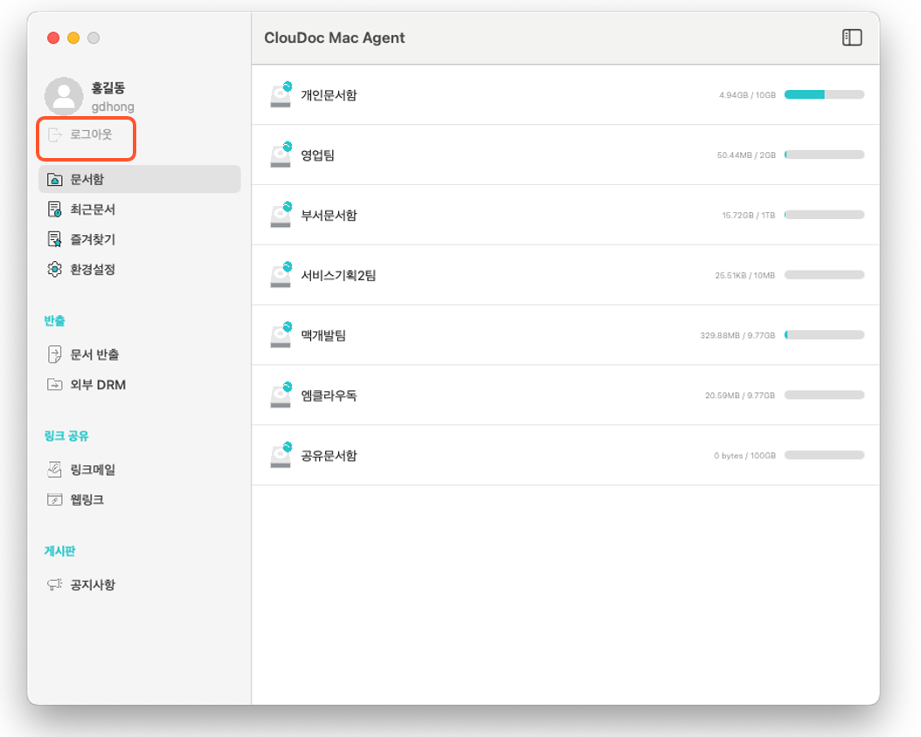This screenshot has height=737, width=921.
Task: Click the 링크 공유 section heading
Action: (x=66, y=436)
